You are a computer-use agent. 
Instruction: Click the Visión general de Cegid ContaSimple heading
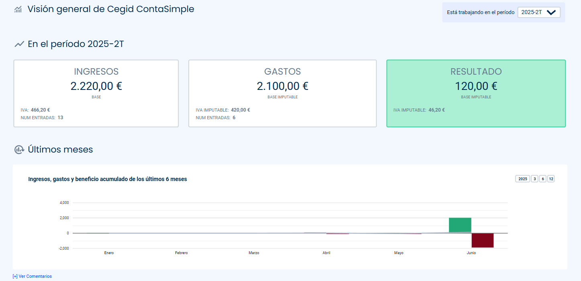coord(111,9)
